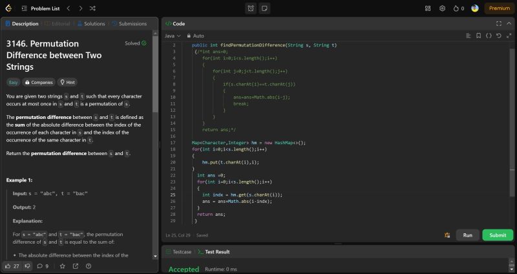This screenshot has height=274, width=517.
Task: Format code with the align icon
Action: click(468, 36)
